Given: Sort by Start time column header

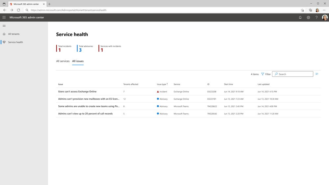Looking at the screenshot, I should tap(228, 84).
